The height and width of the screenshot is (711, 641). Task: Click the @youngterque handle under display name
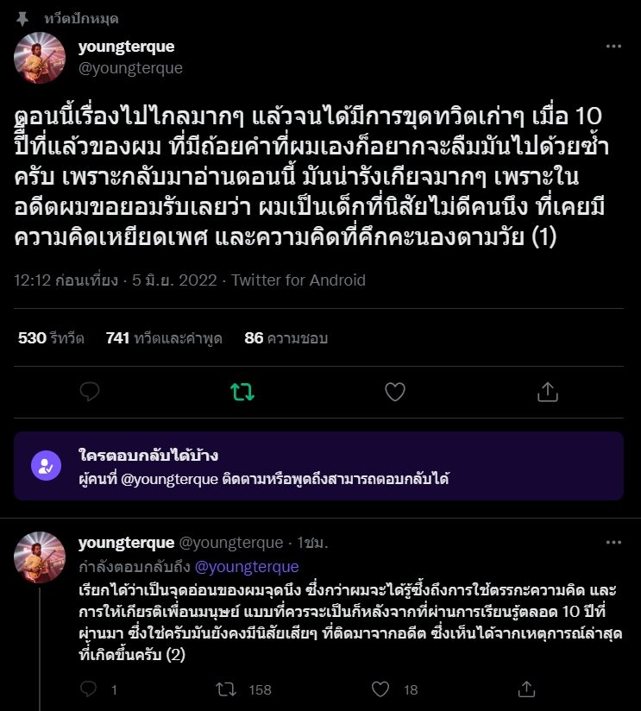point(130,68)
